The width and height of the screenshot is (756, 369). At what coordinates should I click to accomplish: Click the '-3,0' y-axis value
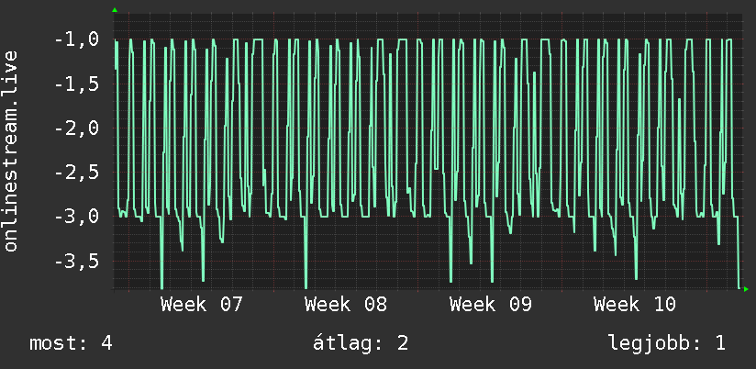click(x=77, y=217)
